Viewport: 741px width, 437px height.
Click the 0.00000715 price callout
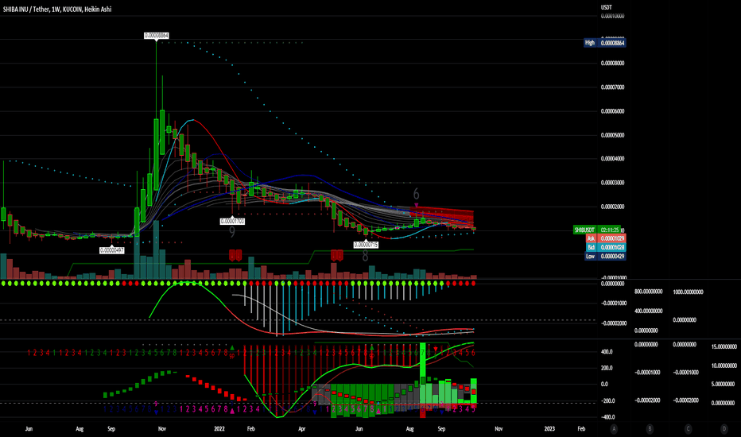367,245
